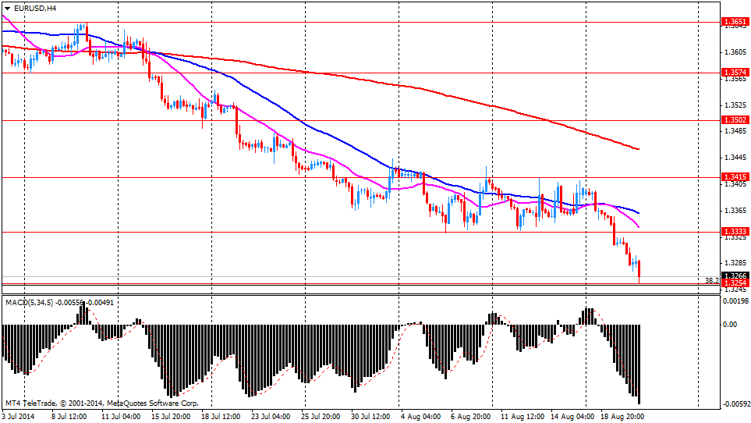Viewport: 751px width, 423px height.
Task: Select the 1.3651 red price label
Action: (x=735, y=22)
